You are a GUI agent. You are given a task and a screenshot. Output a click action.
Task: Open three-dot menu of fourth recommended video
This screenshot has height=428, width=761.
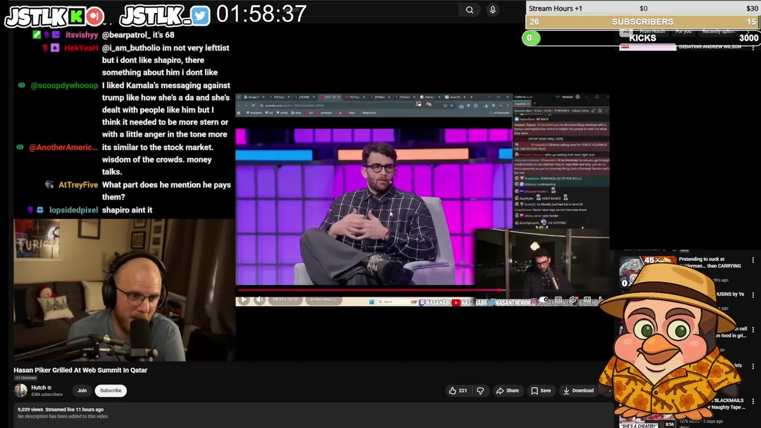point(753,365)
